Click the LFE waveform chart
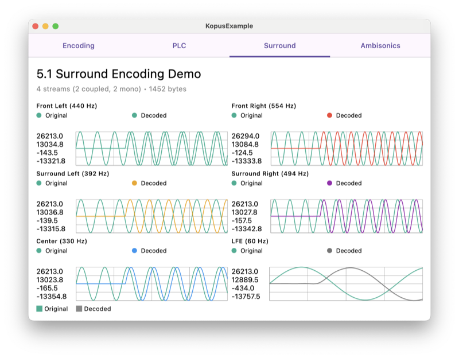The image size is (459, 358). point(346,283)
